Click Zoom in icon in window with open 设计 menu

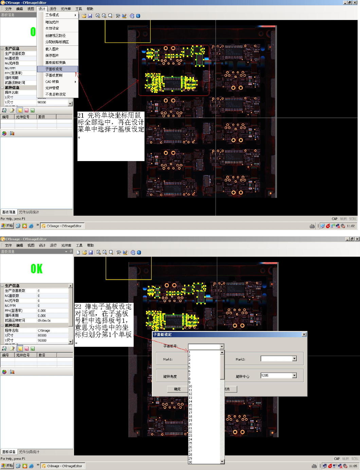coord(98,16)
